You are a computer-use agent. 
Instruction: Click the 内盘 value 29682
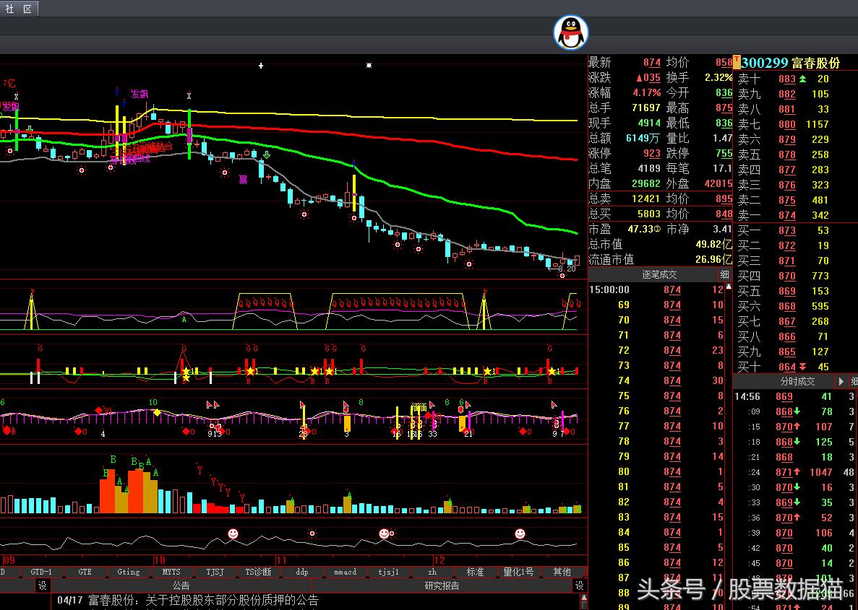[x=646, y=183]
